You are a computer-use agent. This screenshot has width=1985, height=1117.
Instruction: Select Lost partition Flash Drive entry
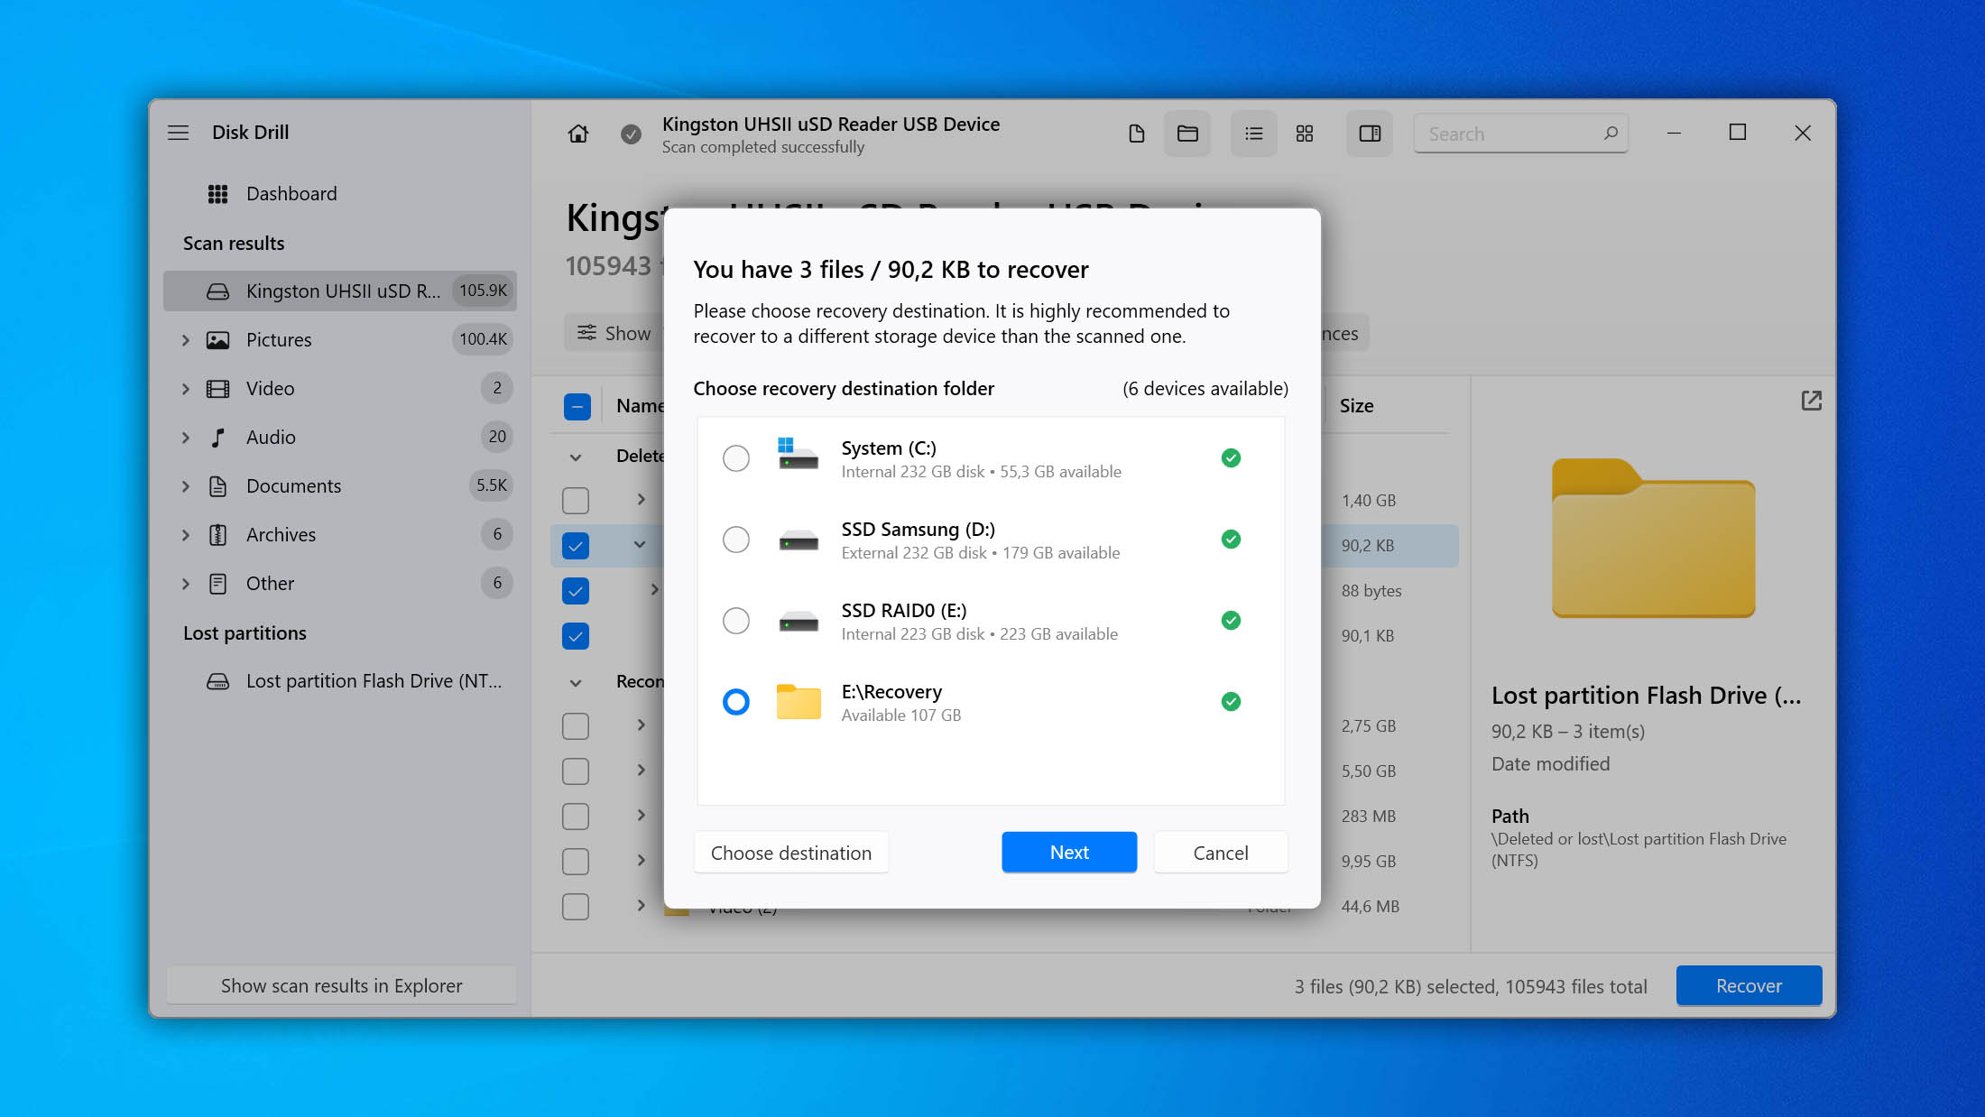click(340, 681)
